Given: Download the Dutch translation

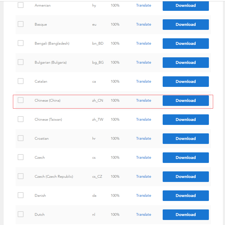Looking at the screenshot, I should click(x=186, y=215).
